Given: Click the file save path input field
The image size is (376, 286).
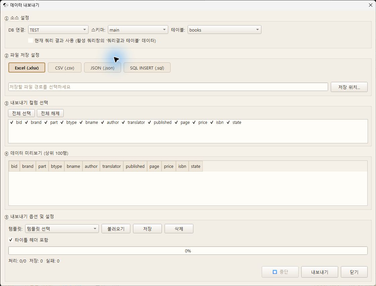Looking at the screenshot, I should (168, 87).
